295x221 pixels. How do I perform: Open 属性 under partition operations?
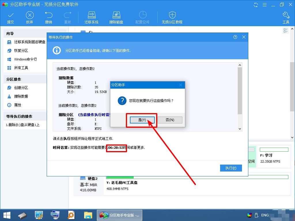14,105
